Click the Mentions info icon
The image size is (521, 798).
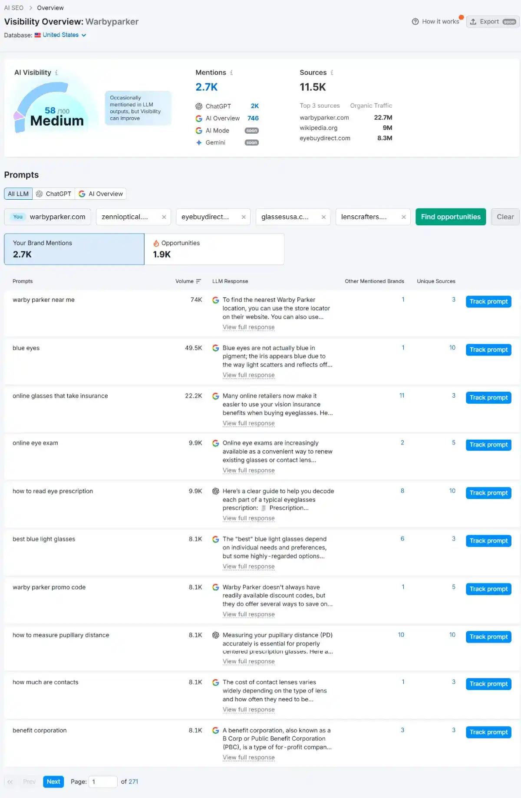click(231, 73)
